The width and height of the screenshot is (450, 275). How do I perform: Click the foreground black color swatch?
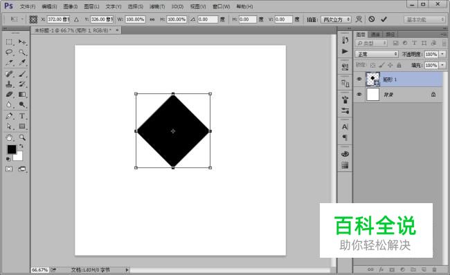click(x=12, y=149)
